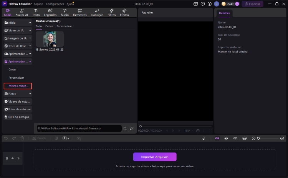Click the Importar Arquivos button
This screenshot has width=288, height=178.
click(155, 157)
